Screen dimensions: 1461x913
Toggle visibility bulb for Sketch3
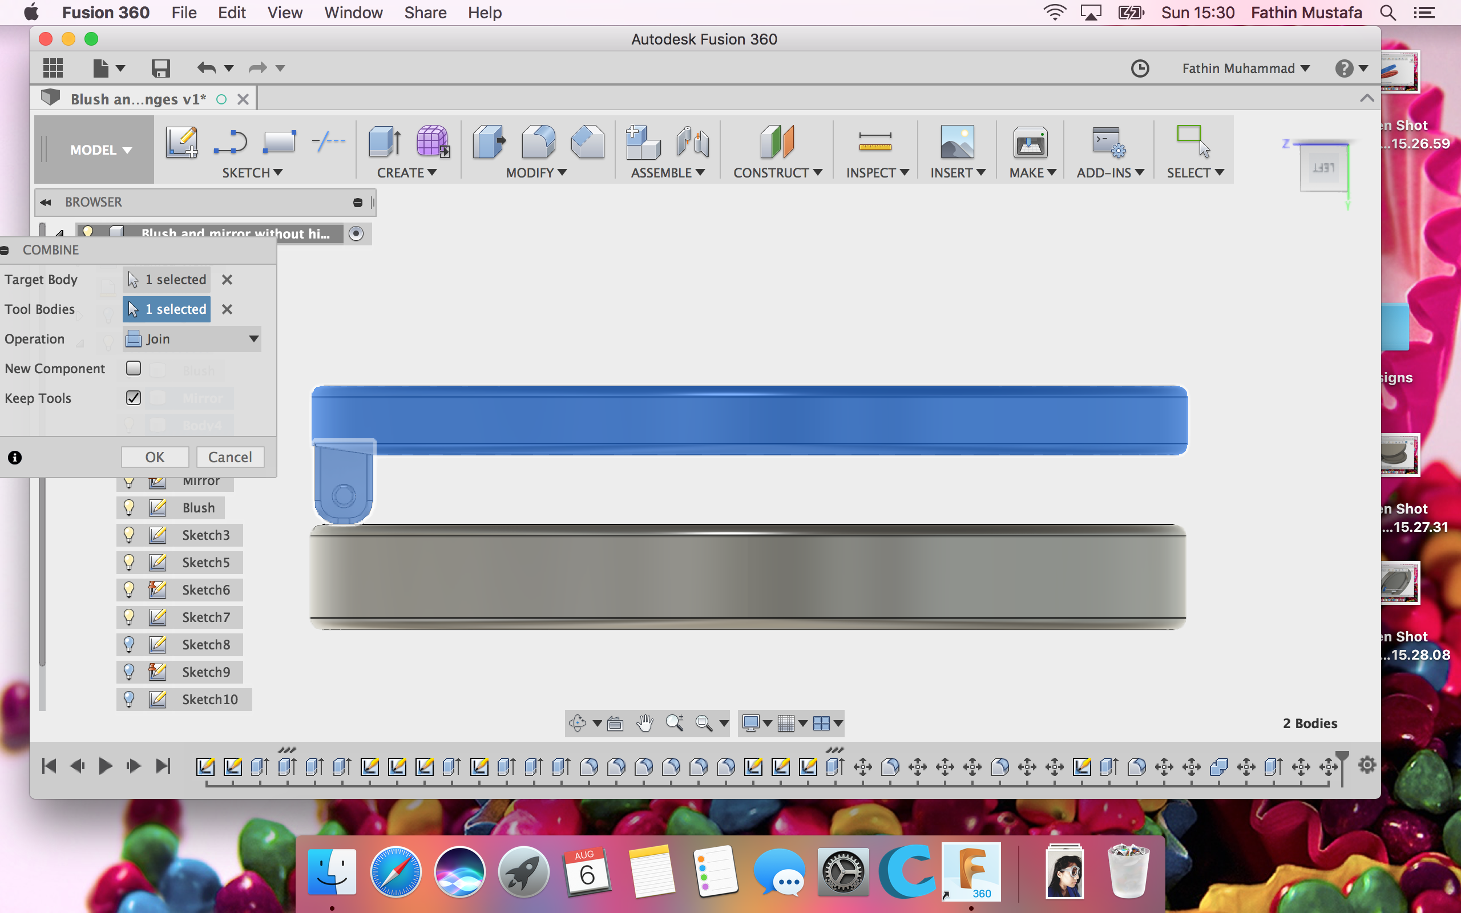click(128, 535)
